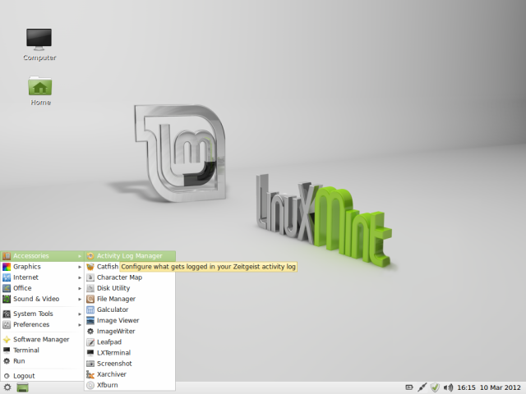The image size is (526, 394).
Task: Click the File Manager icon
Action: pos(90,299)
